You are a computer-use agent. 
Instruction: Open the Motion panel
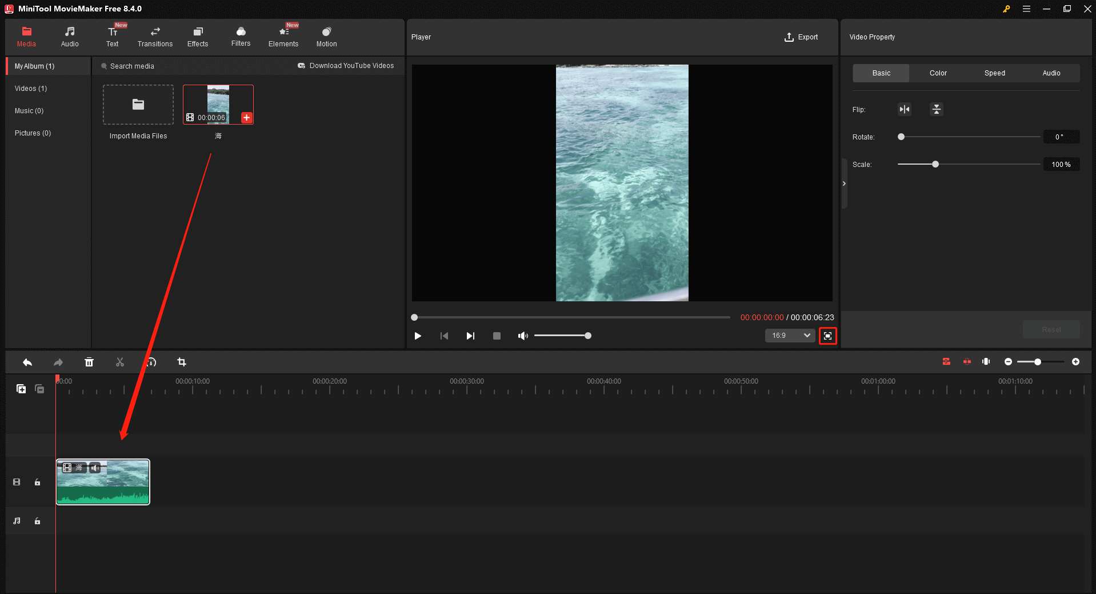point(326,36)
